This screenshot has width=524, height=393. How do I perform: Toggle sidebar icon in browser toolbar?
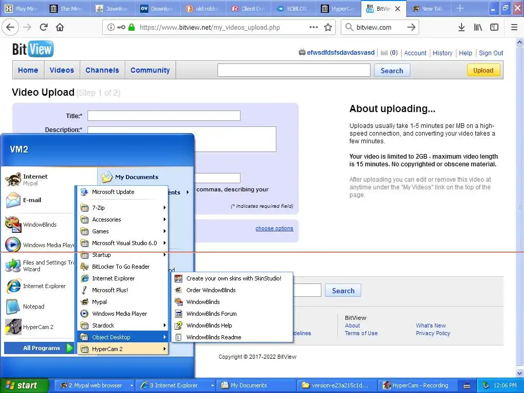pyautogui.click(x=494, y=28)
